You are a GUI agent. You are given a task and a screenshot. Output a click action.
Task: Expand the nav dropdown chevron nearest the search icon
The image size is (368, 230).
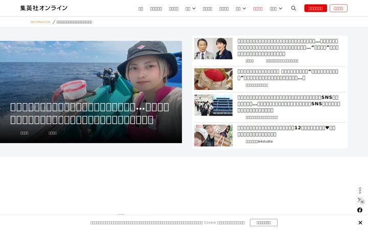pyautogui.click(x=281, y=9)
